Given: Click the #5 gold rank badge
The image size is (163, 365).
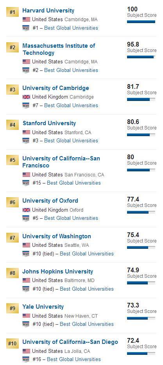Looking at the screenshot, I should pyautogui.click(x=13, y=160).
